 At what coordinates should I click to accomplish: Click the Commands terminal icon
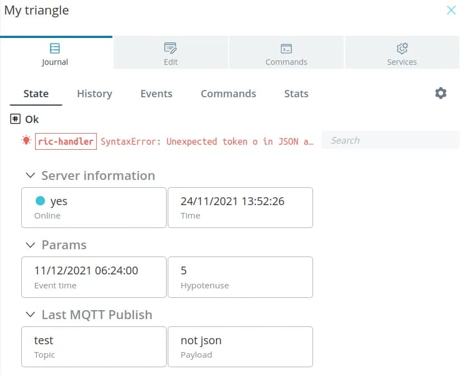pos(286,48)
